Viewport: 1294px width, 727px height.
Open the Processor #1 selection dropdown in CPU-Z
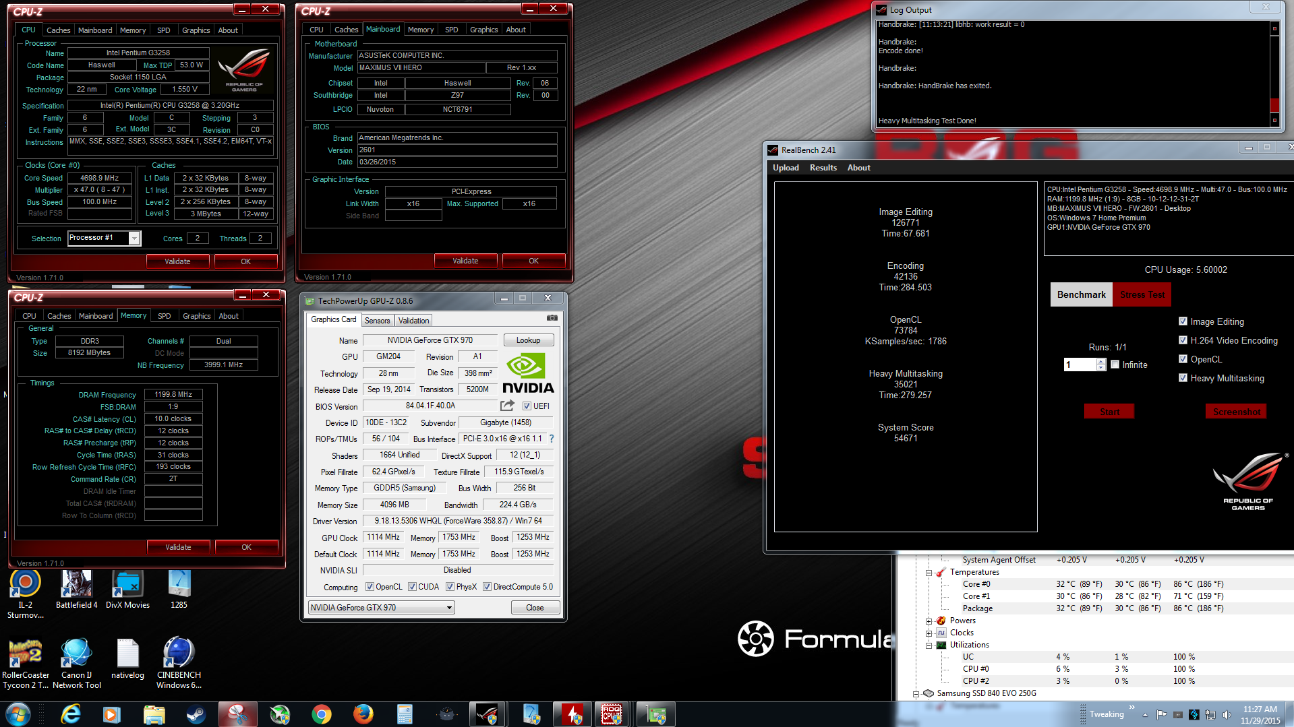[x=134, y=239]
